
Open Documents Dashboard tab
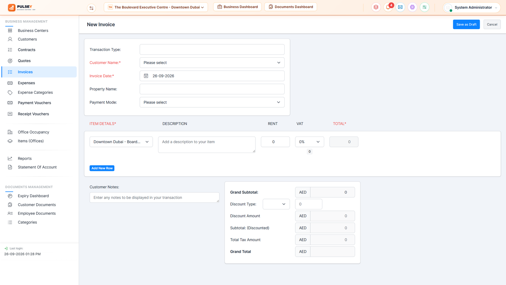pos(291,7)
